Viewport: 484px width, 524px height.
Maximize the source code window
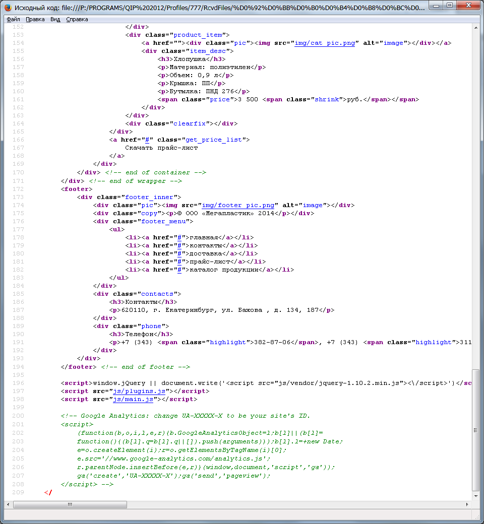click(x=450, y=6)
